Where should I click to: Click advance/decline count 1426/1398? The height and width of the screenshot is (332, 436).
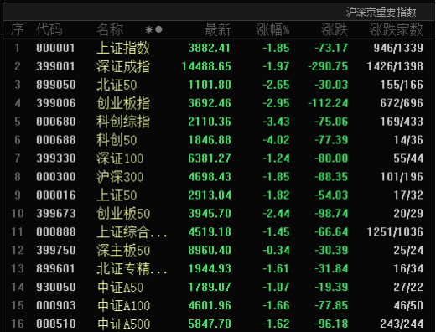[395, 66]
